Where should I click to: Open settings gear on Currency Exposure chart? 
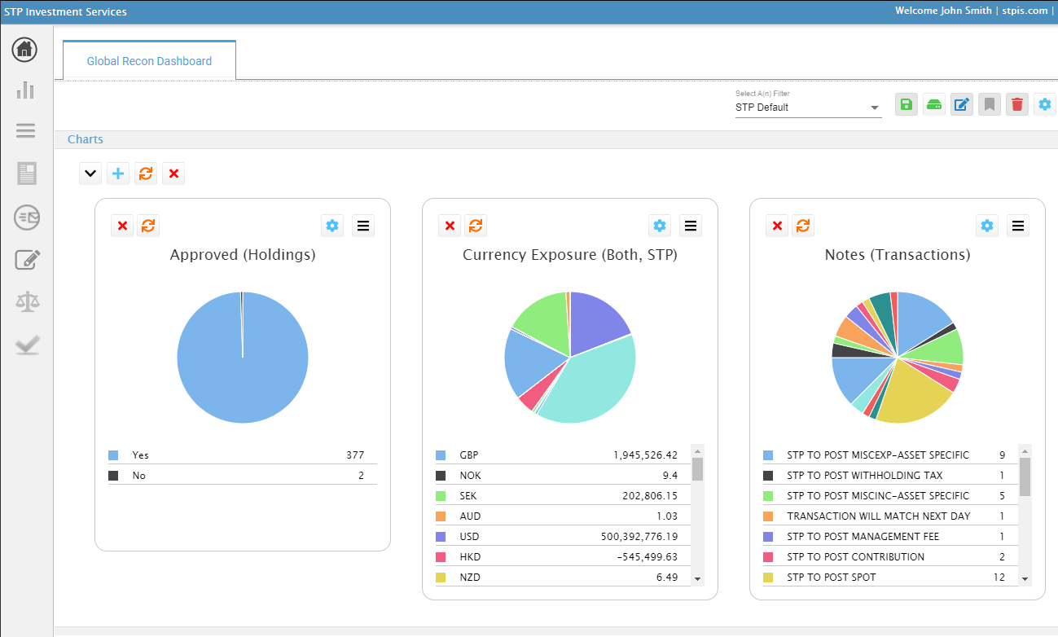[x=660, y=225]
